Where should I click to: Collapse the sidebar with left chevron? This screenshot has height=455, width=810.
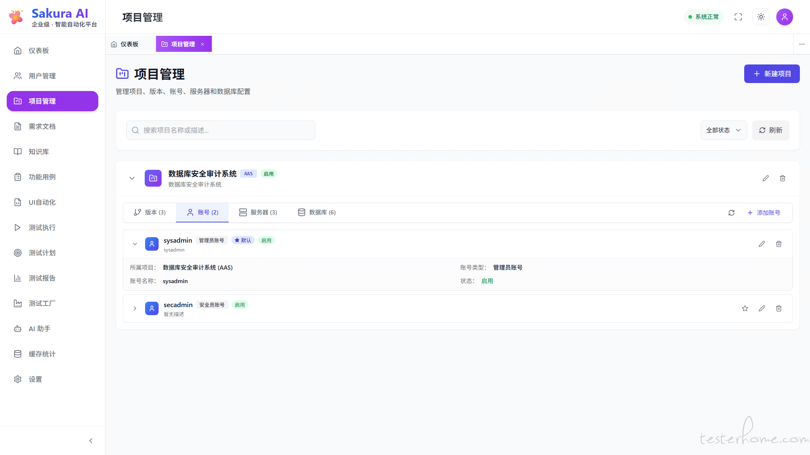tap(91, 441)
